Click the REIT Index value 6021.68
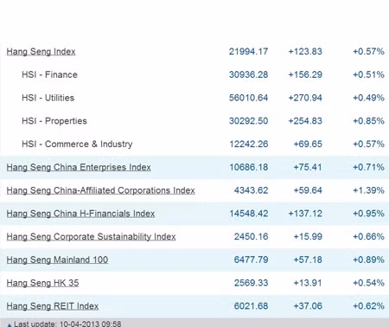The height and width of the screenshot is (327, 389). click(251, 306)
